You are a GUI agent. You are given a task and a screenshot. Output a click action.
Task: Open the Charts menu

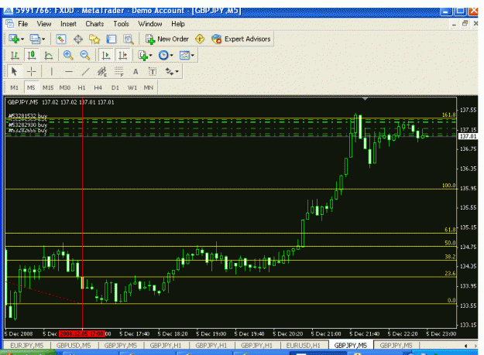point(94,24)
